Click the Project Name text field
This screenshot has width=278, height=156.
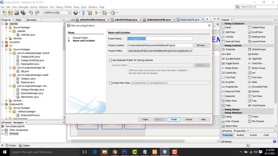tap(160, 39)
